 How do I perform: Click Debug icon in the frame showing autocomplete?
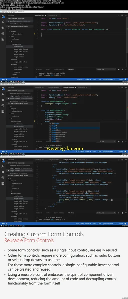(3, 105)
